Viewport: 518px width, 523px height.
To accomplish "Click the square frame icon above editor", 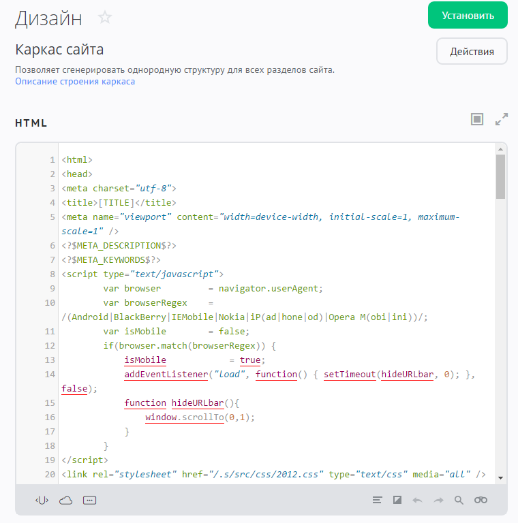I will click(x=477, y=119).
